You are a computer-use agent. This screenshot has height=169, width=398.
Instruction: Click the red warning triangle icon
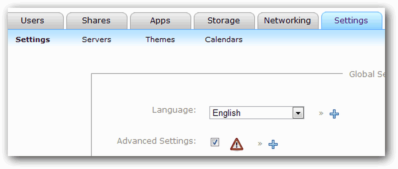[236, 144]
